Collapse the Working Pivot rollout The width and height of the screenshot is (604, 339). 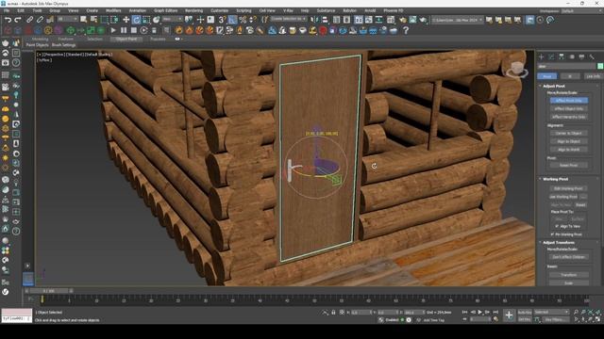[555, 179]
